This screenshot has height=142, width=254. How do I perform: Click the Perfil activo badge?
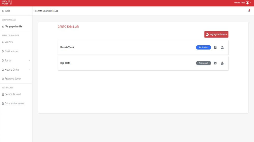(x=203, y=48)
